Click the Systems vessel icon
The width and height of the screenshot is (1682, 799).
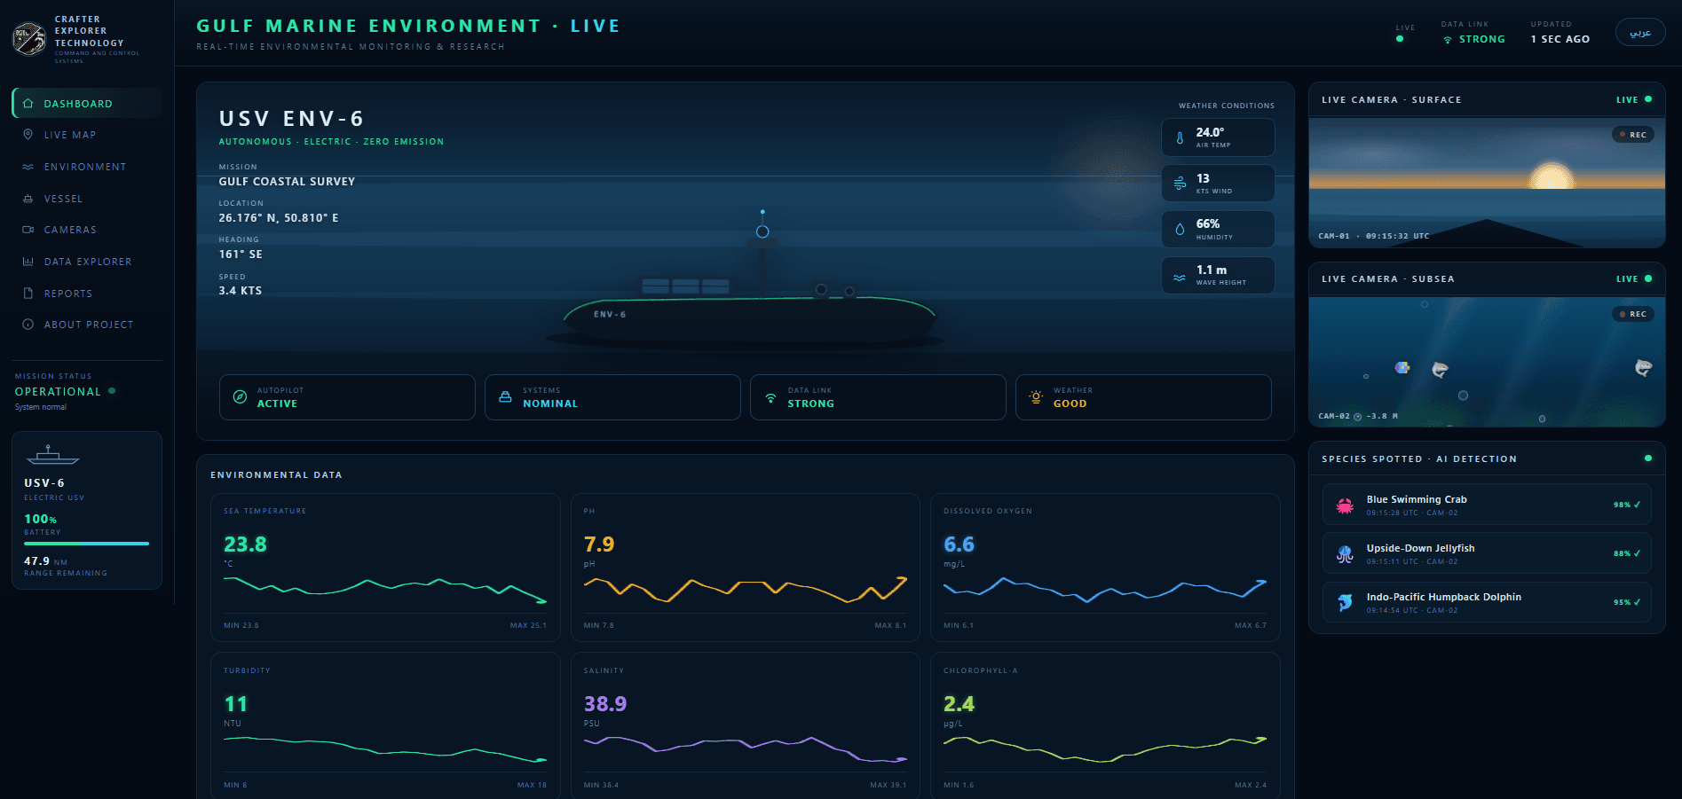[x=505, y=397]
